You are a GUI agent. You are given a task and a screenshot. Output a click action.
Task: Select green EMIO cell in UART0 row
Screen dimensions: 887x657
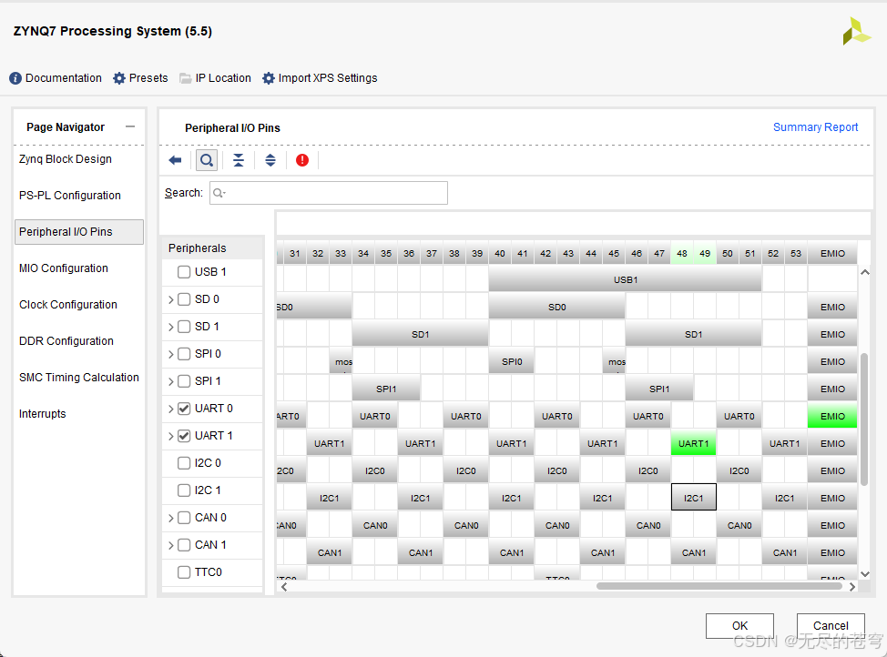[x=832, y=417]
